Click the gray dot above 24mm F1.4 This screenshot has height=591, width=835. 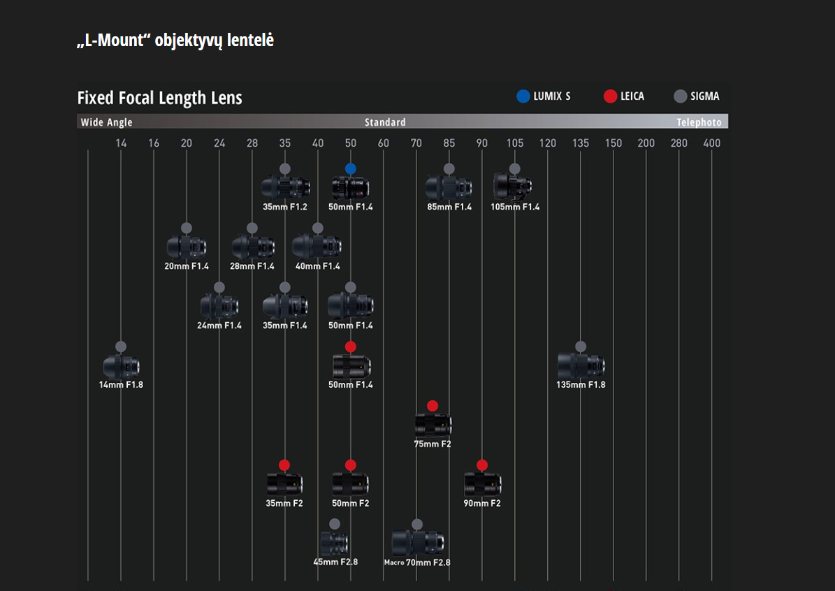pos(219,288)
